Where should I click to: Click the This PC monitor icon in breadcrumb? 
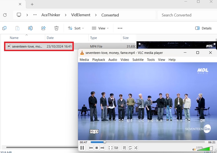19,15
